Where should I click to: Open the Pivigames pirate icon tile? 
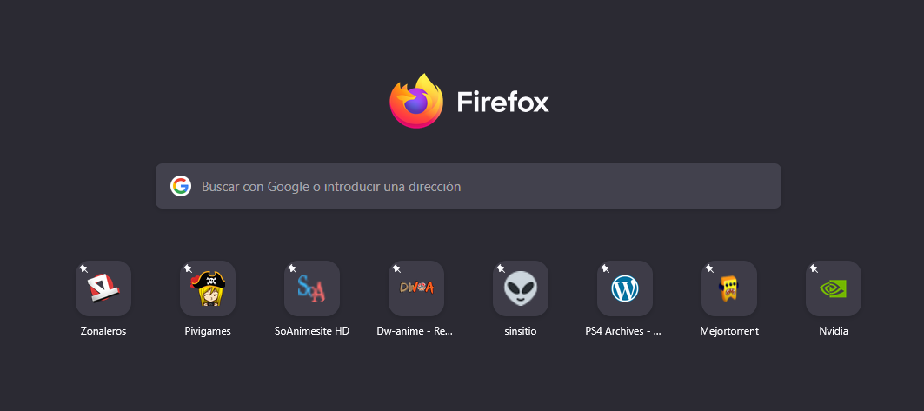tap(208, 288)
